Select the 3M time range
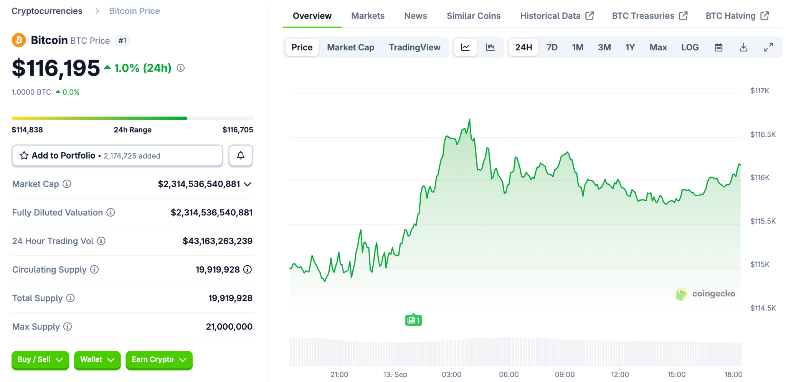 pos(604,47)
